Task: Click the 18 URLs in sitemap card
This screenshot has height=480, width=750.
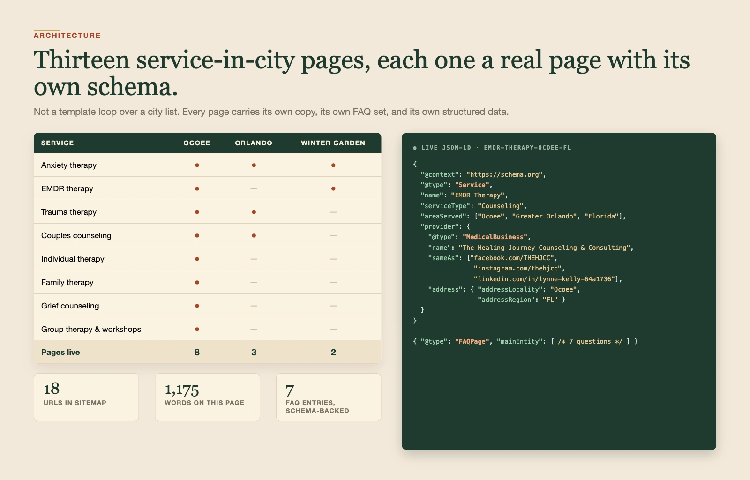Action: pos(86,397)
